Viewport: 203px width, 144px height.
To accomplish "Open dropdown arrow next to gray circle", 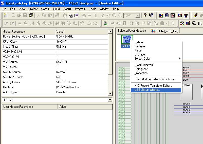I will pos(167,23).
